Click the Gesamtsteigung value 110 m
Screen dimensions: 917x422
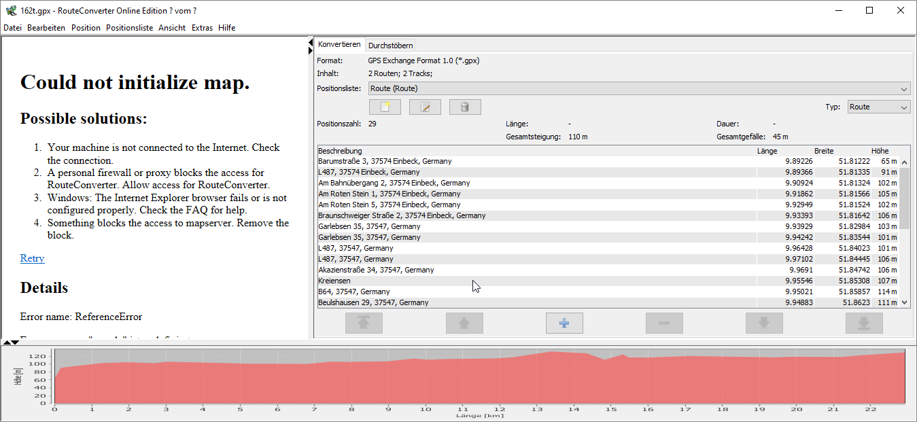click(578, 137)
